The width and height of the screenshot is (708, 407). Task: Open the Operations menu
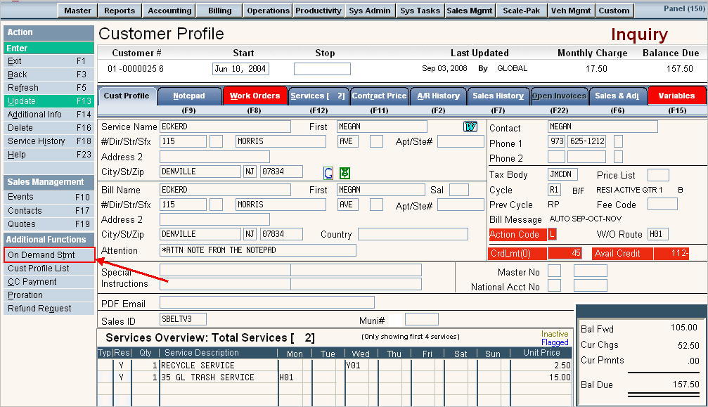[x=268, y=11]
